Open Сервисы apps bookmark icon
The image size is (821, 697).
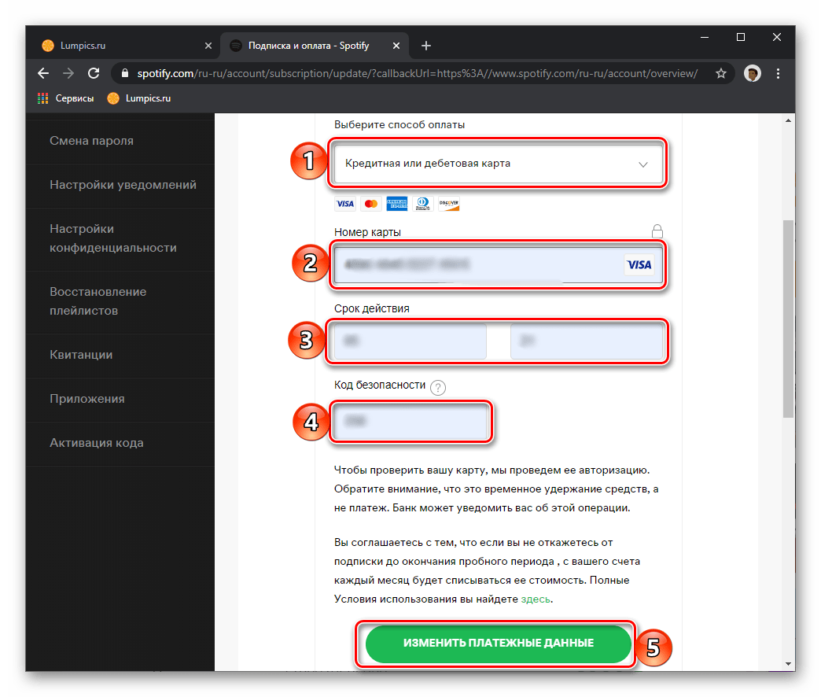[x=43, y=98]
